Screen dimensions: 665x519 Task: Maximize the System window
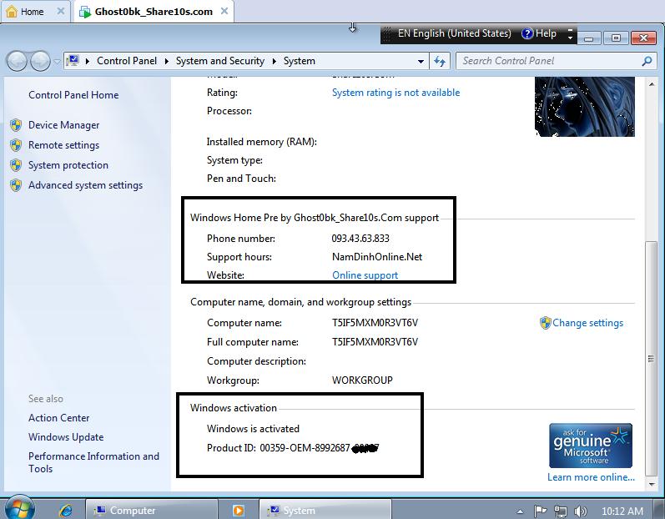[616, 38]
